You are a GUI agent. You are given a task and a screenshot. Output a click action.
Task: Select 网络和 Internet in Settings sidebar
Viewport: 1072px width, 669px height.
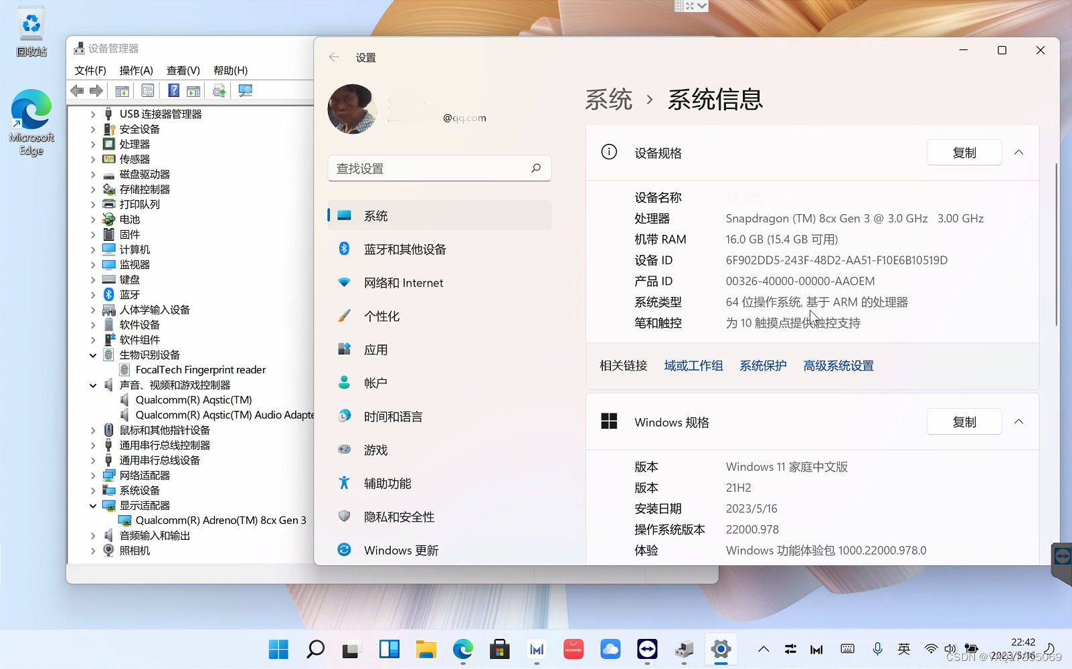coord(404,282)
